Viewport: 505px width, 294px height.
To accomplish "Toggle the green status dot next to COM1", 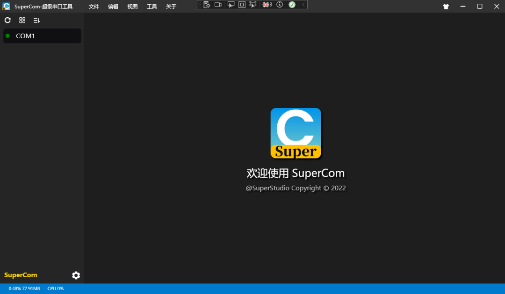I will click(x=8, y=36).
